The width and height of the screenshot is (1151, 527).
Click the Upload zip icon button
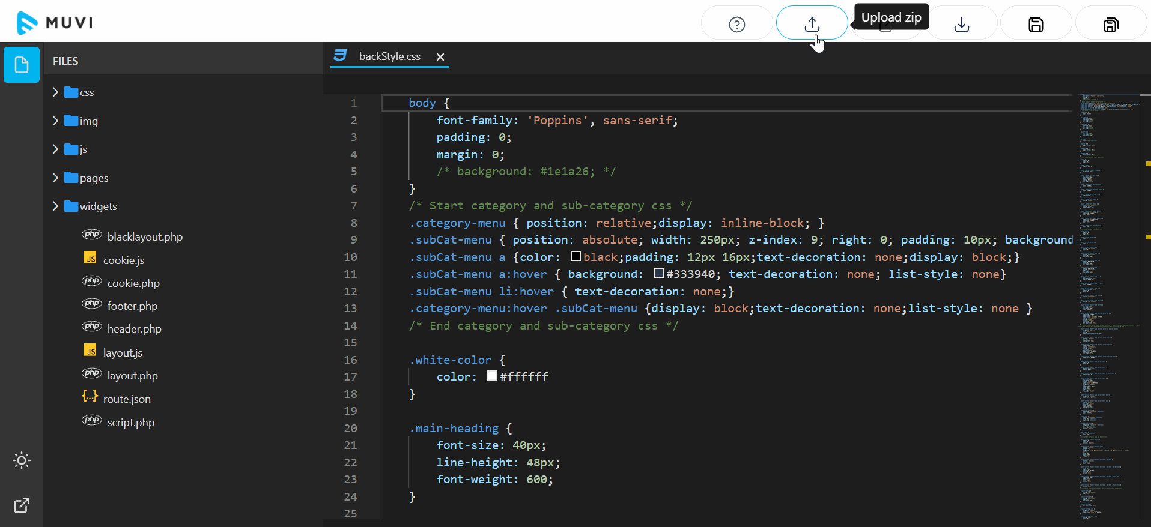(x=812, y=24)
